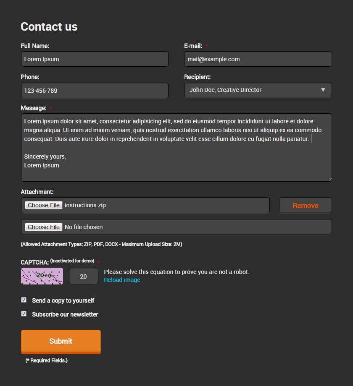The width and height of the screenshot is (353, 386).
Task: Click the instructions.zip file name
Action: tap(85, 205)
